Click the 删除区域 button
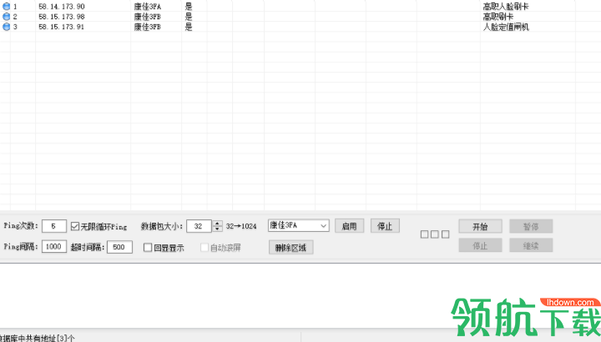 tap(291, 248)
